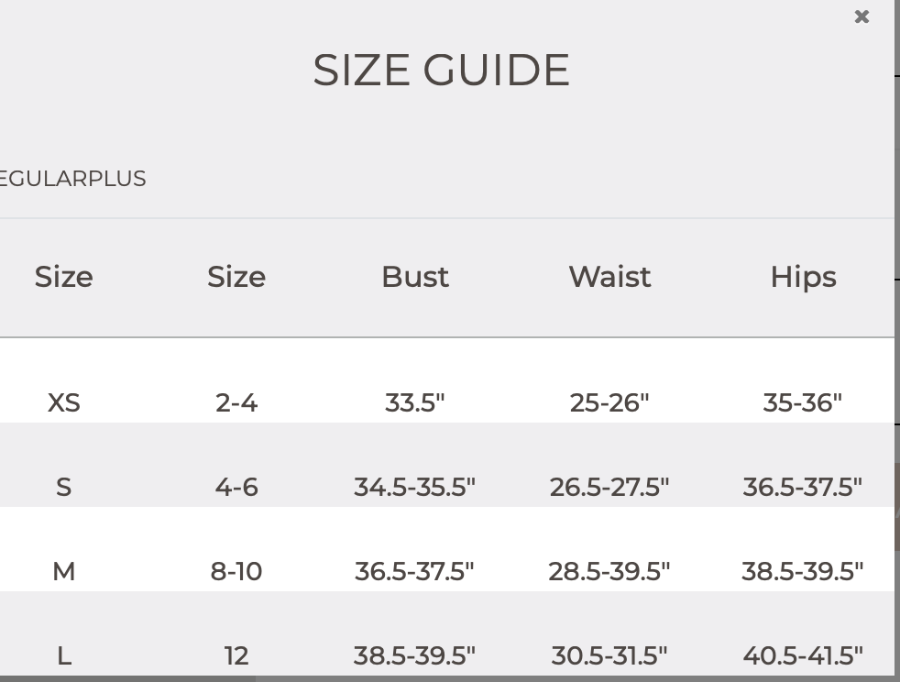Close the size guide popup
900x682 pixels.
tap(862, 16)
